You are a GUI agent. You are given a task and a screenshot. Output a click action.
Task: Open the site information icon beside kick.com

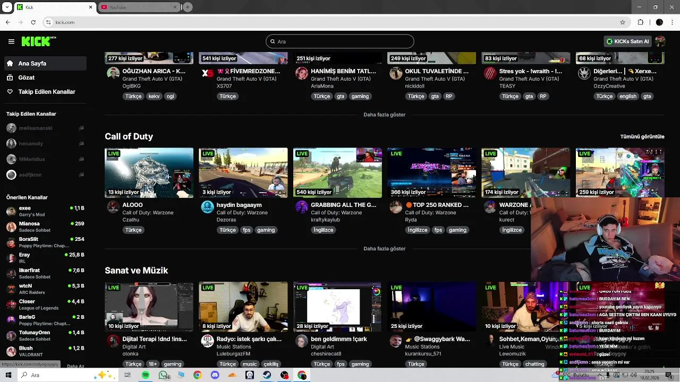pos(48,22)
